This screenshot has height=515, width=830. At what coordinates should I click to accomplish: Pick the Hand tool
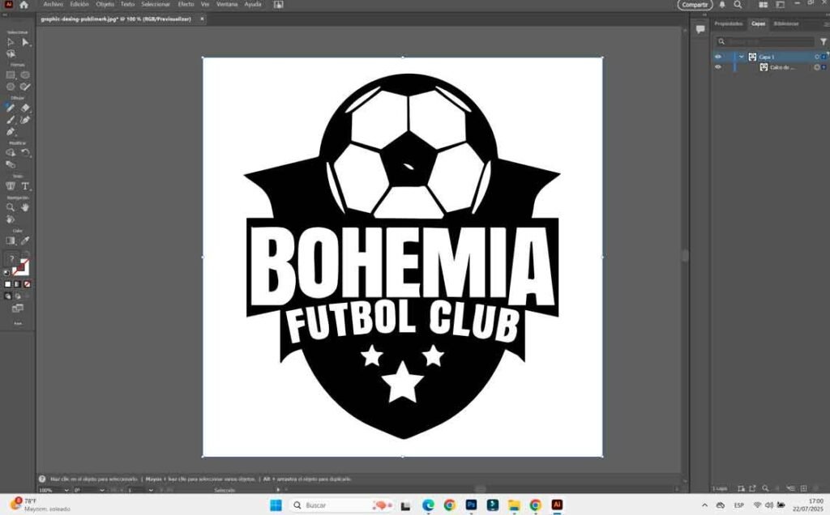pyautogui.click(x=25, y=207)
